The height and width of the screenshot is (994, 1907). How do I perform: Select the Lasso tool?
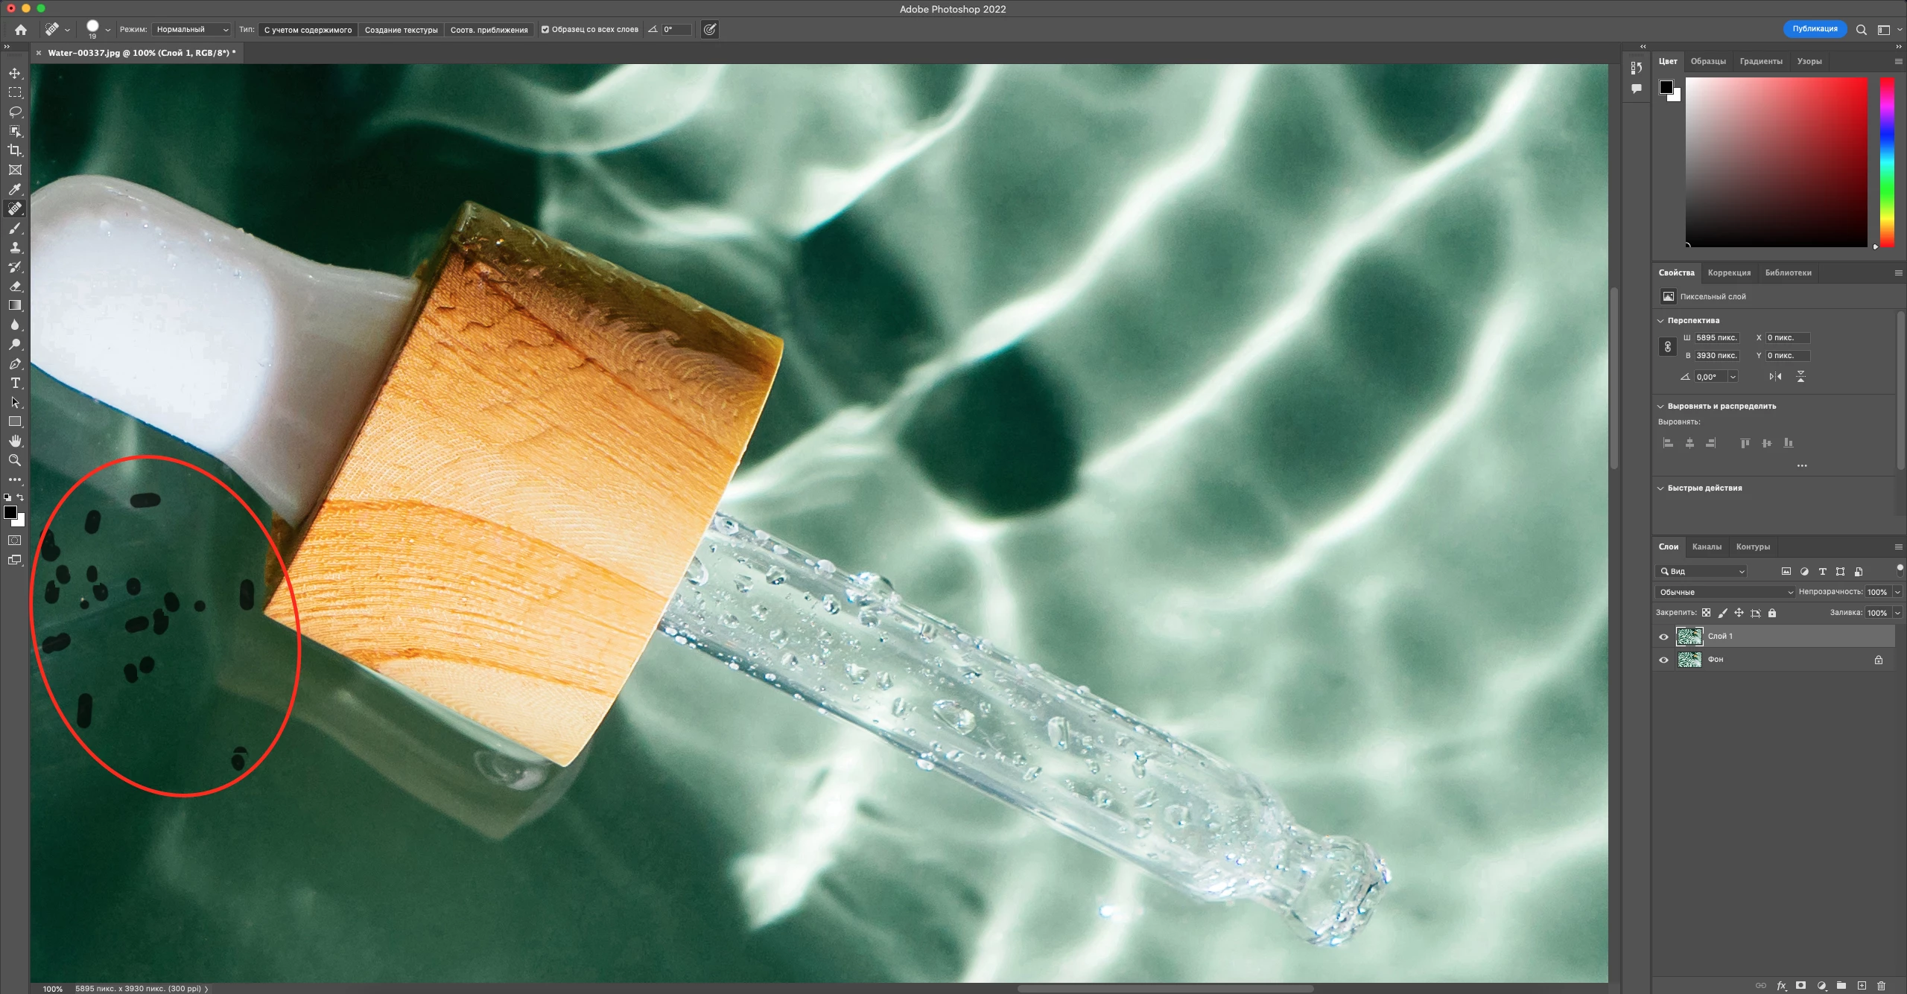pos(15,112)
